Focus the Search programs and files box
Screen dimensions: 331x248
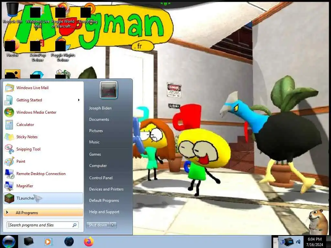tap(43, 225)
